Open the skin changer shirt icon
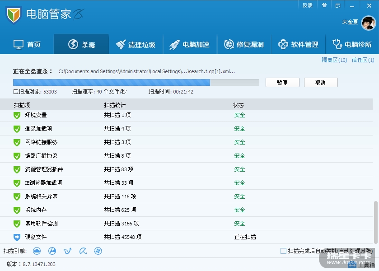The image size is (379, 271). tap(324, 5)
